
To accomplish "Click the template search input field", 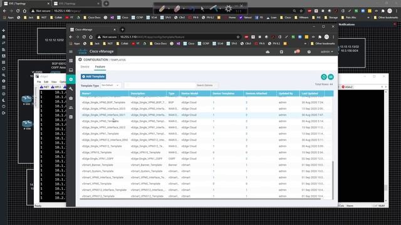I will tap(160, 85).
